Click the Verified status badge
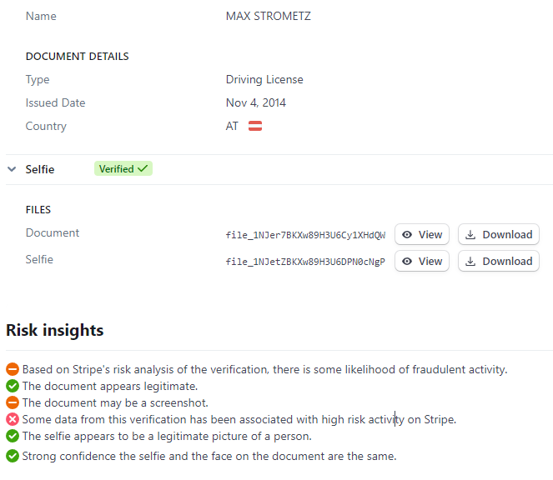This screenshot has height=480, width=553. click(123, 169)
